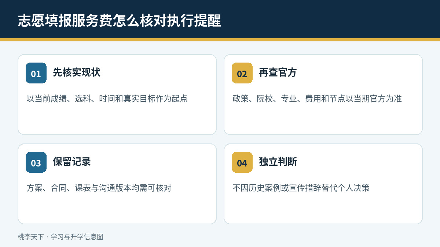Screen dimensions: 440x247
Task: Select the heading 独立判断
Action: pyautogui.click(x=278, y=162)
